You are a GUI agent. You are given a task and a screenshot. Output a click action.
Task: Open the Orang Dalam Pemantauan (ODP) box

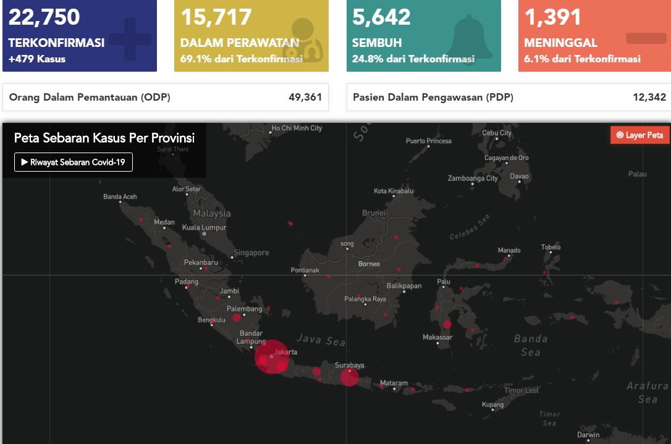pos(166,98)
